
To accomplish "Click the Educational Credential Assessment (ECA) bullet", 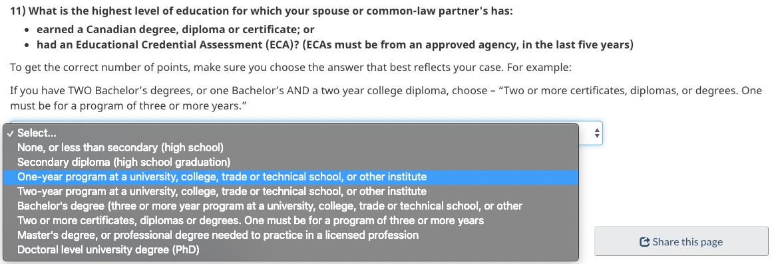I will coord(335,45).
